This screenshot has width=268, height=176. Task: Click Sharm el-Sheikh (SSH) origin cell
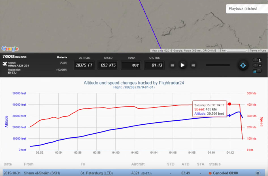tap(42, 173)
